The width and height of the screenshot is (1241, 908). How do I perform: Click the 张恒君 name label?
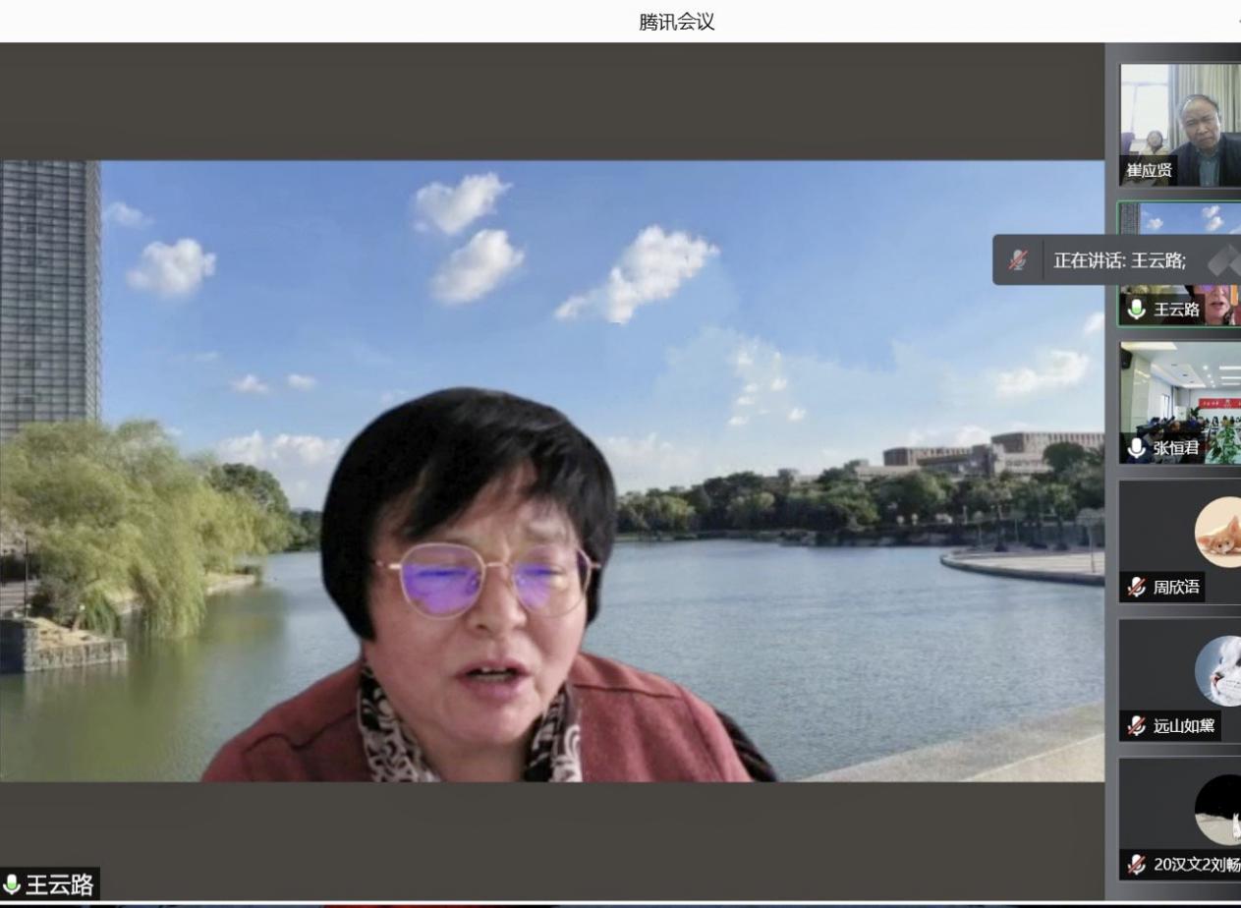pyautogui.click(x=1175, y=448)
